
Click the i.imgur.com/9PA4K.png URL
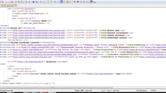tap(28, 50)
